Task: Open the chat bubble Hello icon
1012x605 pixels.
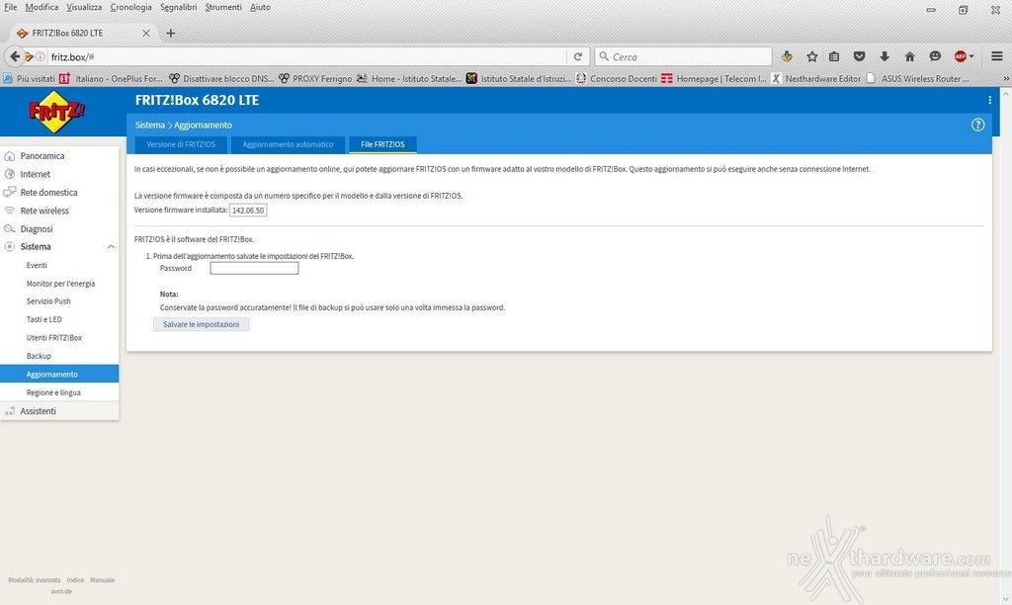Action: point(935,56)
